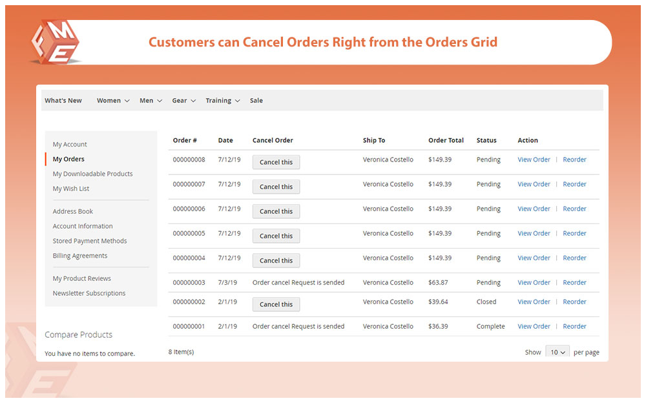Reorder order number 000000006
This screenshot has width=646, height=403.
(574, 209)
